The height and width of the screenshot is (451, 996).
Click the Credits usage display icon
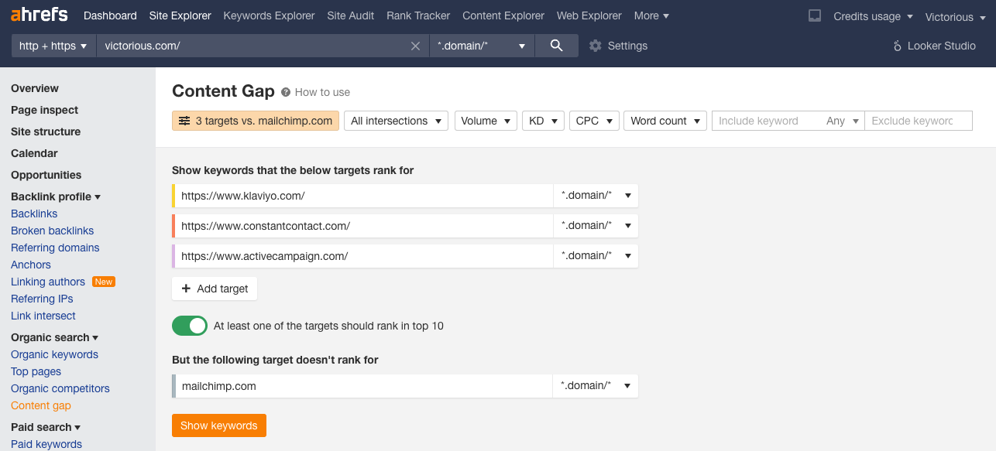coord(814,15)
